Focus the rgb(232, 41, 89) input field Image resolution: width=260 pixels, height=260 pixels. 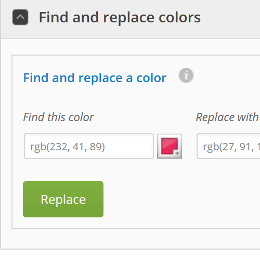[x=89, y=146]
